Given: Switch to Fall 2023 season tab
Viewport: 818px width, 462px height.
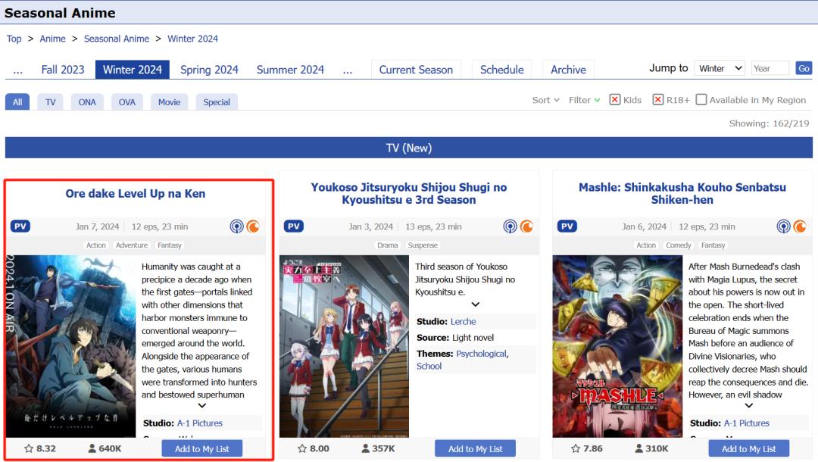Looking at the screenshot, I should click(63, 70).
